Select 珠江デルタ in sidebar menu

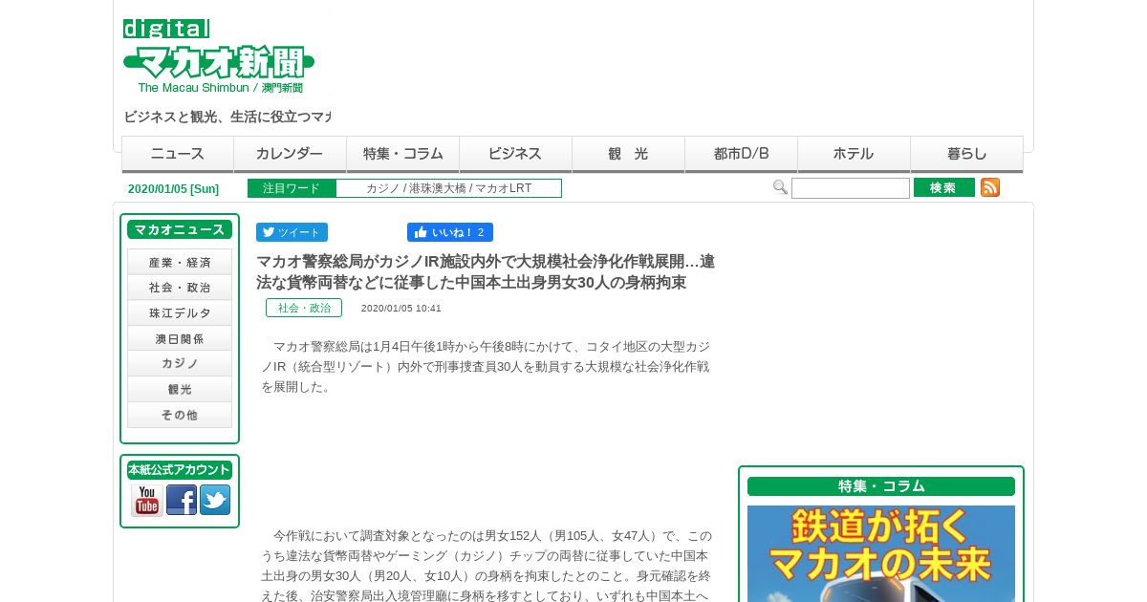[x=180, y=313]
